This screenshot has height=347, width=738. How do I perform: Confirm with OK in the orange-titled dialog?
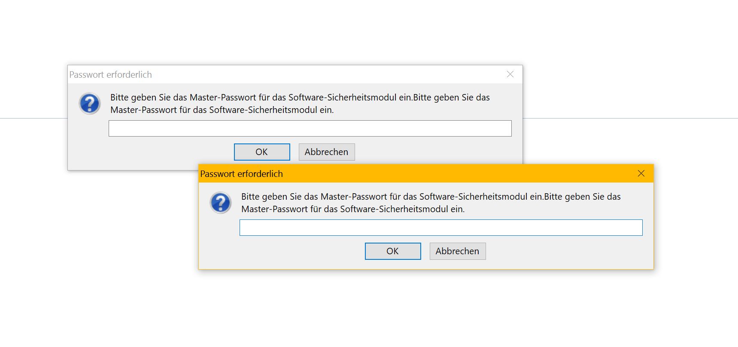392,251
